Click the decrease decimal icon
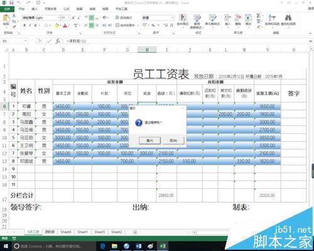 (171, 25)
